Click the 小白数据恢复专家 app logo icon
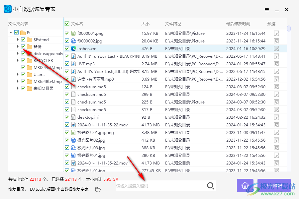This screenshot has width=299, height=199. [7, 9]
